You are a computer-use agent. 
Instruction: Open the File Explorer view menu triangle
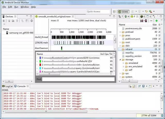tap(162, 20)
